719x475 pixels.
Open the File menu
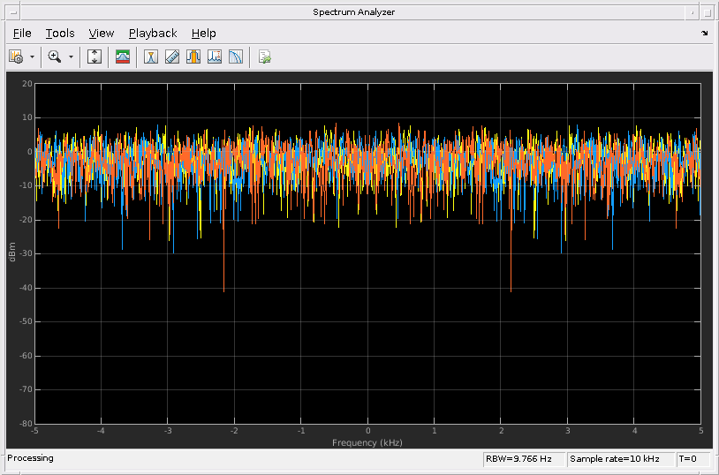pos(22,34)
